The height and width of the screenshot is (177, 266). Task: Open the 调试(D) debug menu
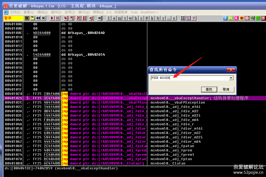(x=42, y=12)
